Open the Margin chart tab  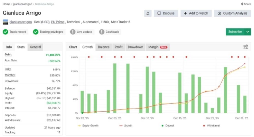pos(158,47)
